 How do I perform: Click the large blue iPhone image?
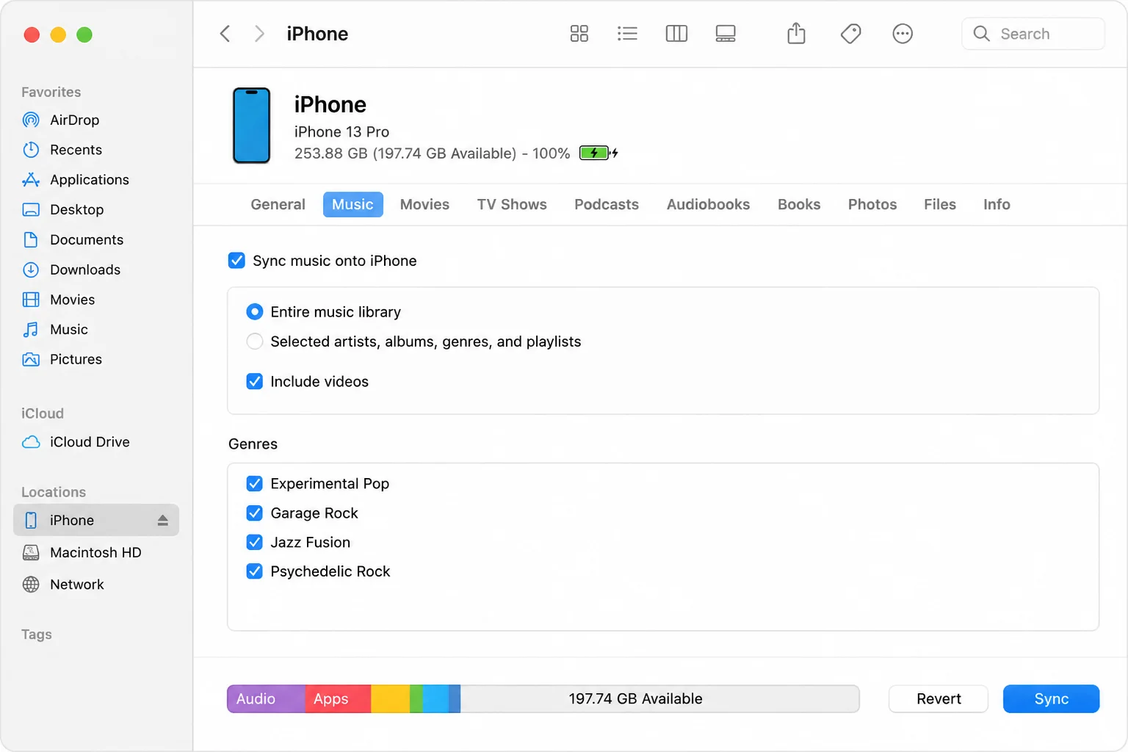[x=252, y=126]
